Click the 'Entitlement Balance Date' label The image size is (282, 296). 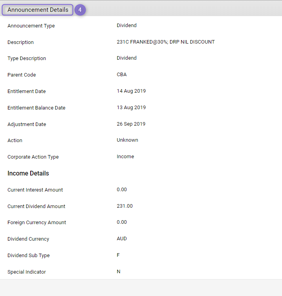pos(37,108)
